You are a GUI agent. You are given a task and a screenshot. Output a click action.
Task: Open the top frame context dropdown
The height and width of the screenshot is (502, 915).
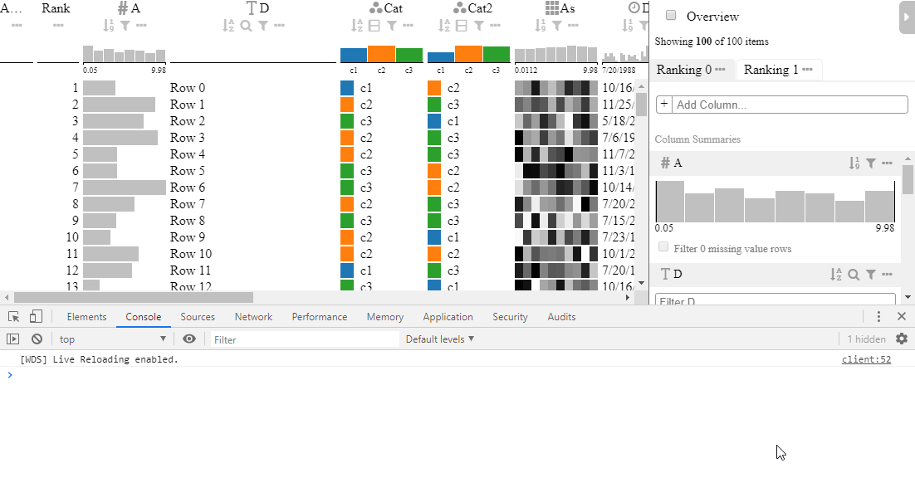pos(112,339)
